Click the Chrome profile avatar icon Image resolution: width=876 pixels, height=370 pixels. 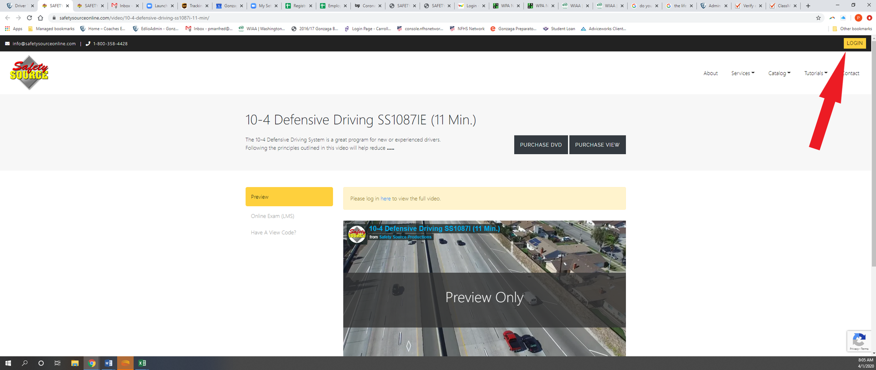click(x=858, y=18)
